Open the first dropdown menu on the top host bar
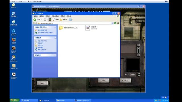182x102 pixels. [14, 1]
